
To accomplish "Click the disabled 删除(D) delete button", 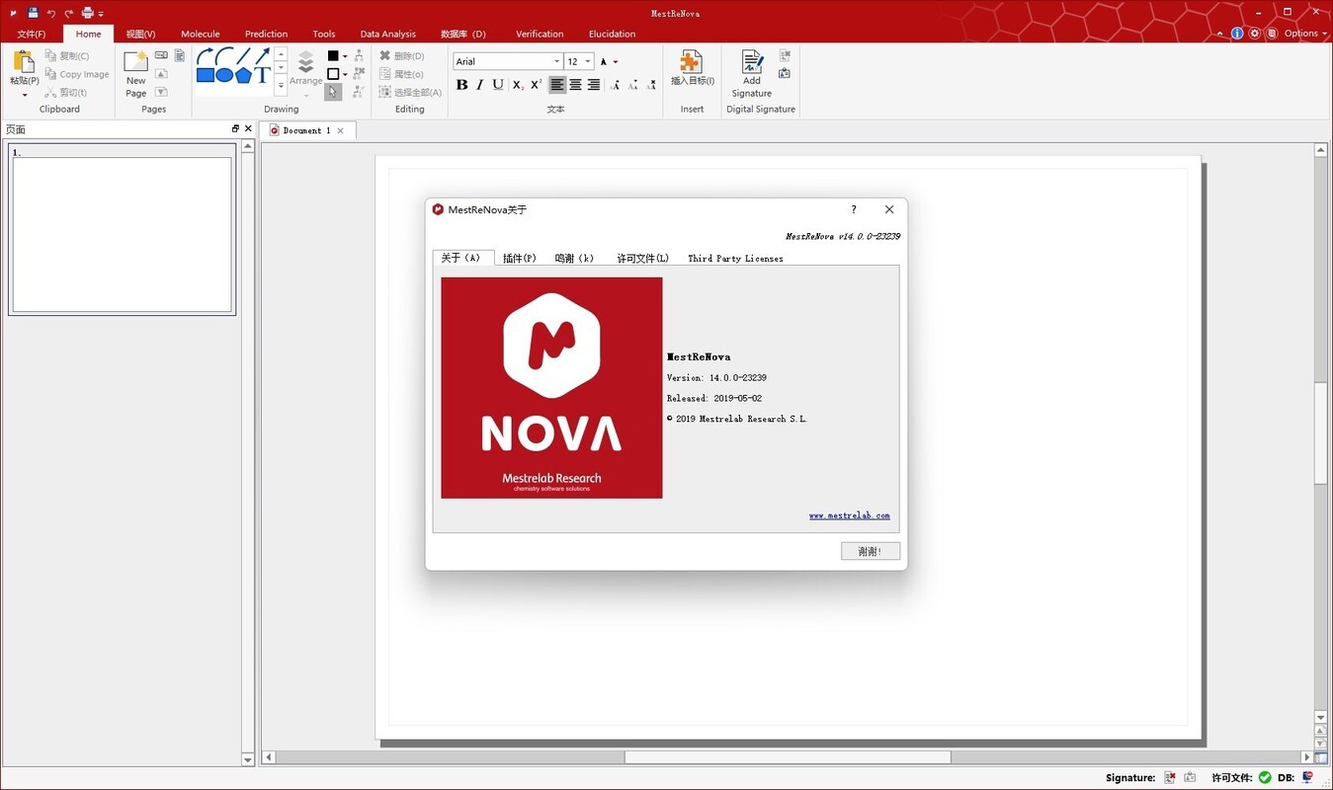I will pyautogui.click(x=402, y=56).
